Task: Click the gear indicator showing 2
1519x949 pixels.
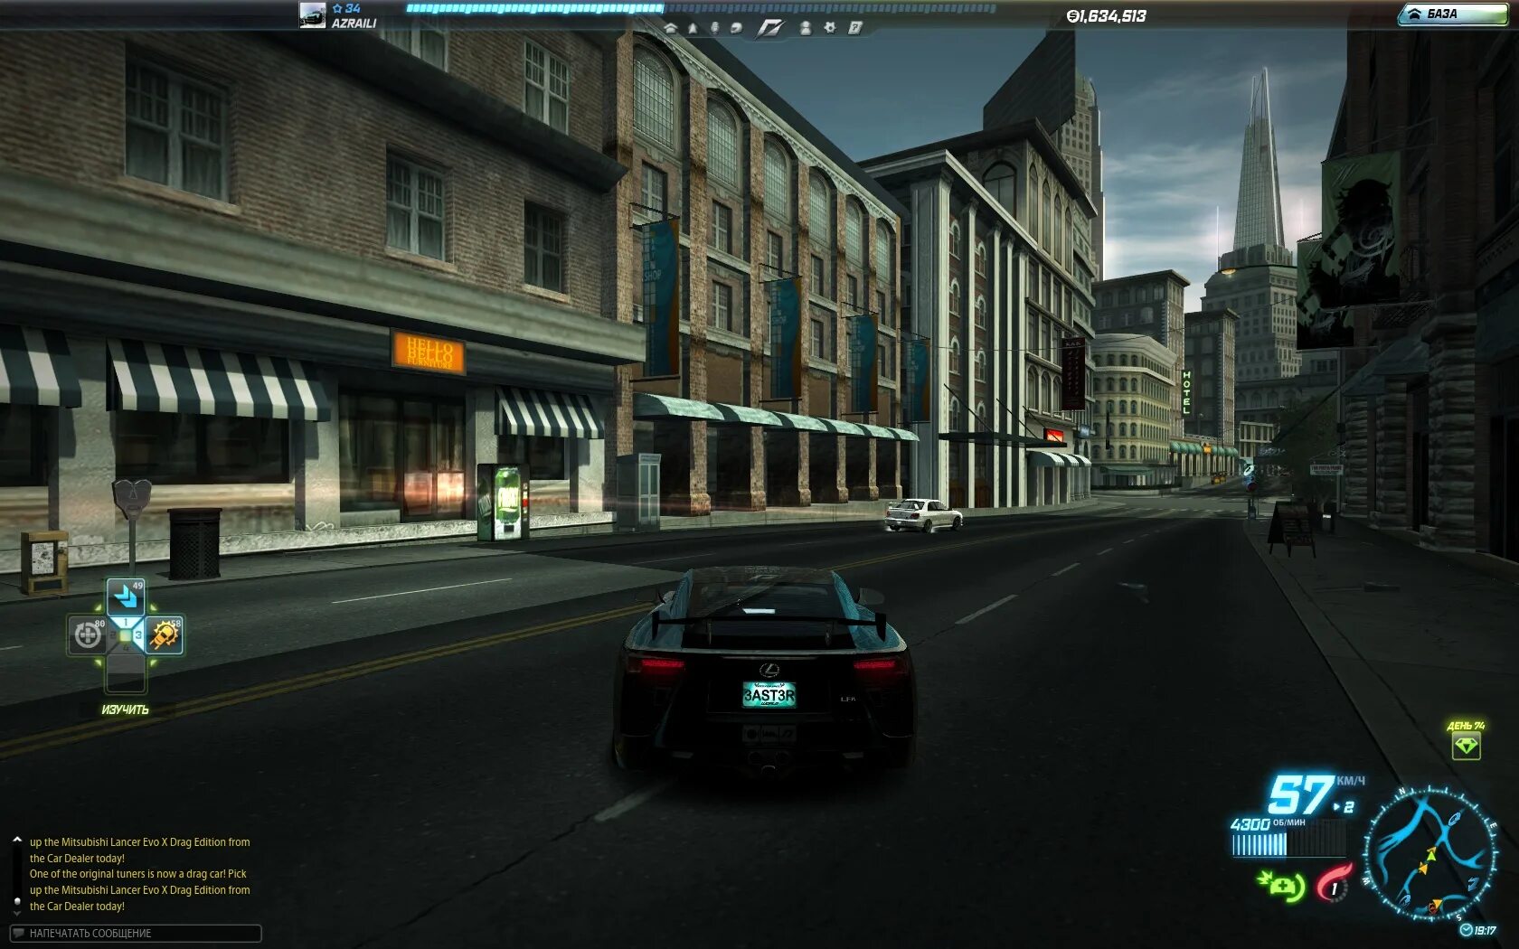Action: pos(1344,807)
